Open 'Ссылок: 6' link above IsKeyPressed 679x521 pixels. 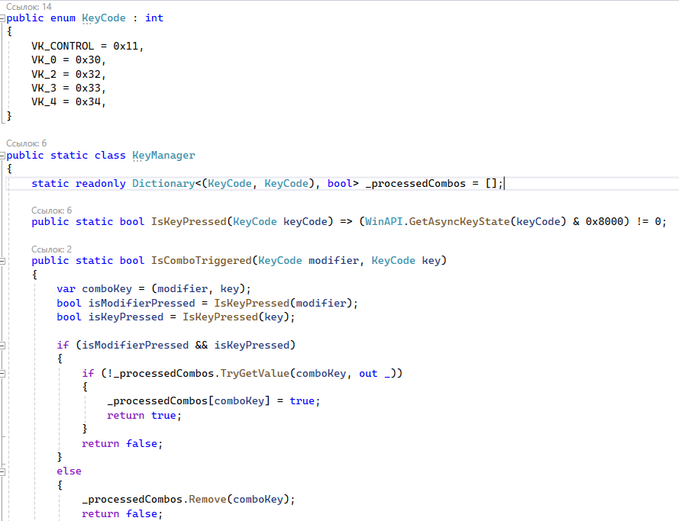pyautogui.click(x=51, y=210)
